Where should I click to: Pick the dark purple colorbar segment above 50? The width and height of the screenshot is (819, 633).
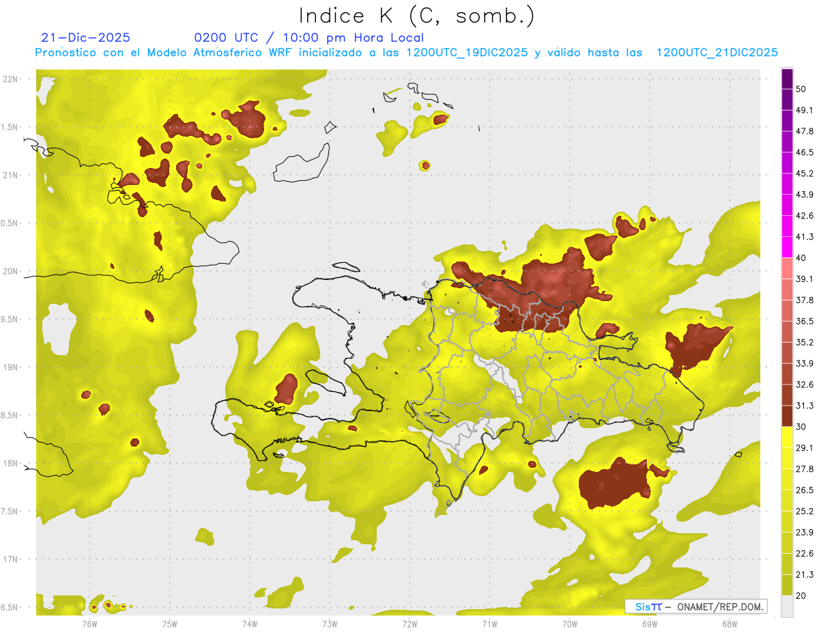point(787,79)
